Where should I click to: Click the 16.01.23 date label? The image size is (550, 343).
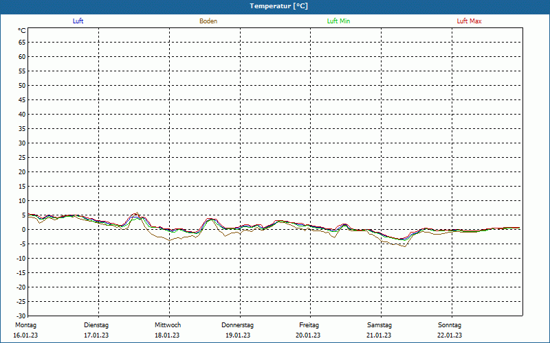25,335
